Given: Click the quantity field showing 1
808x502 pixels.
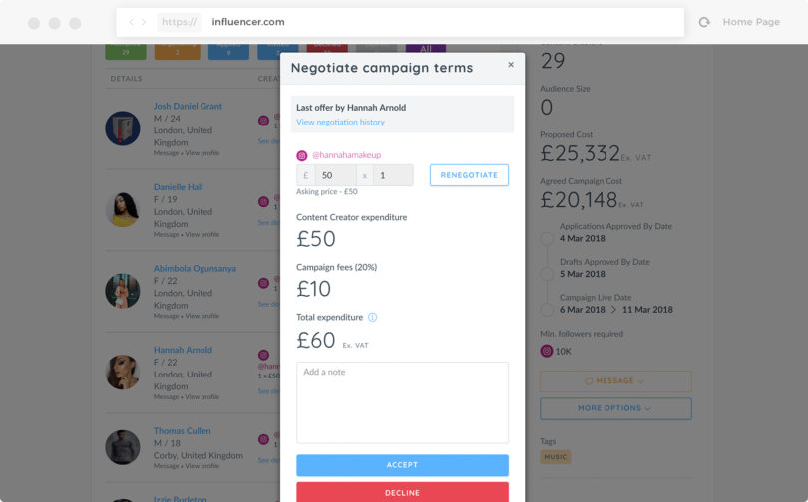Looking at the screenshot, I should [x=393, y=175].
